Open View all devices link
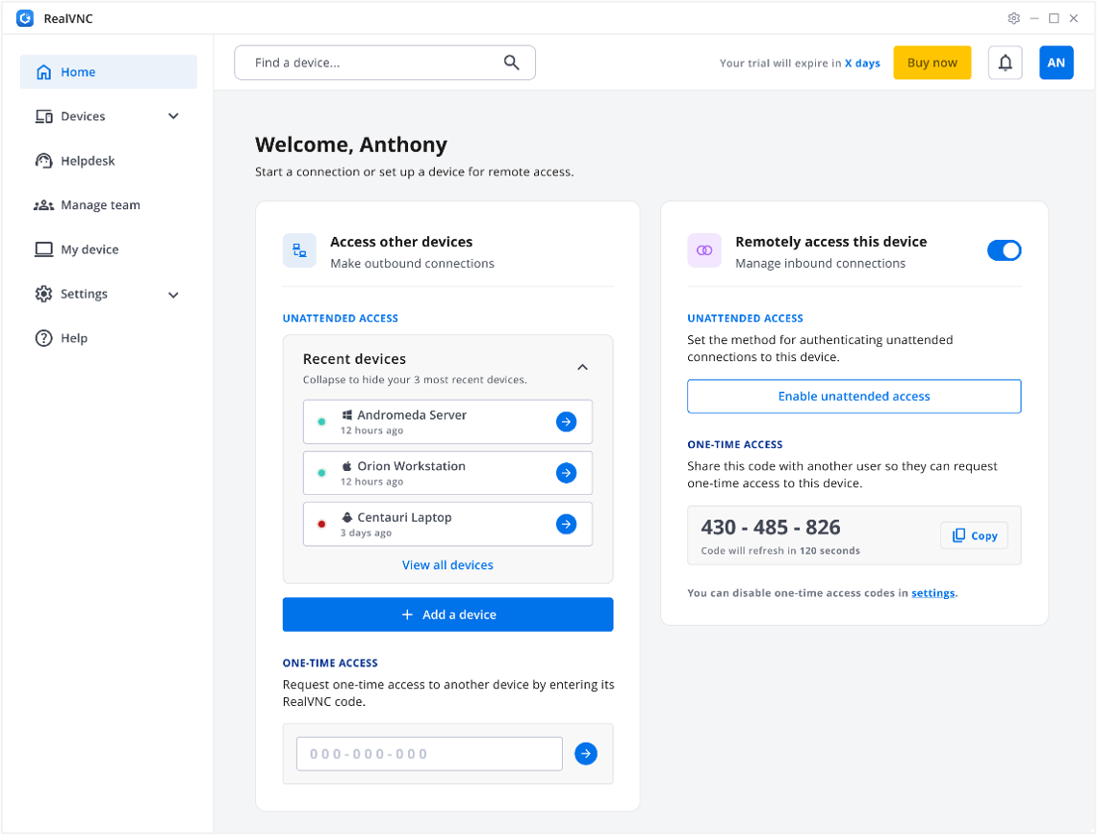 click(447, 564)
